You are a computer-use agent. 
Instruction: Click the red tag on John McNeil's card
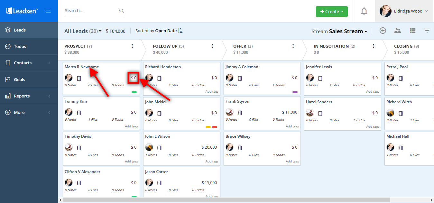215,127
